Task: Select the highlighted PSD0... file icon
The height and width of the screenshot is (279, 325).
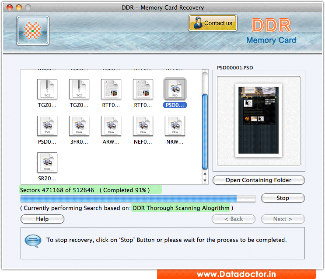Action: (x=175, y=89)
